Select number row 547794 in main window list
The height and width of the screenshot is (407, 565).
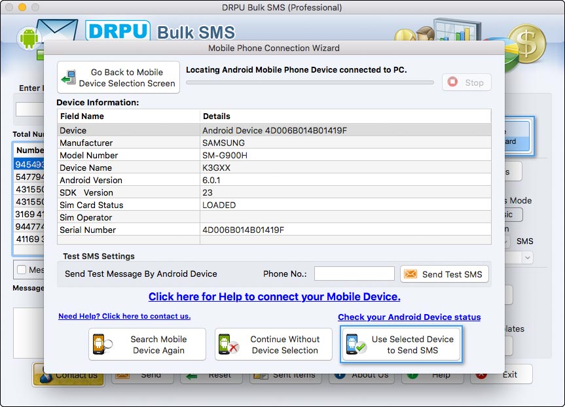[29, 177]
